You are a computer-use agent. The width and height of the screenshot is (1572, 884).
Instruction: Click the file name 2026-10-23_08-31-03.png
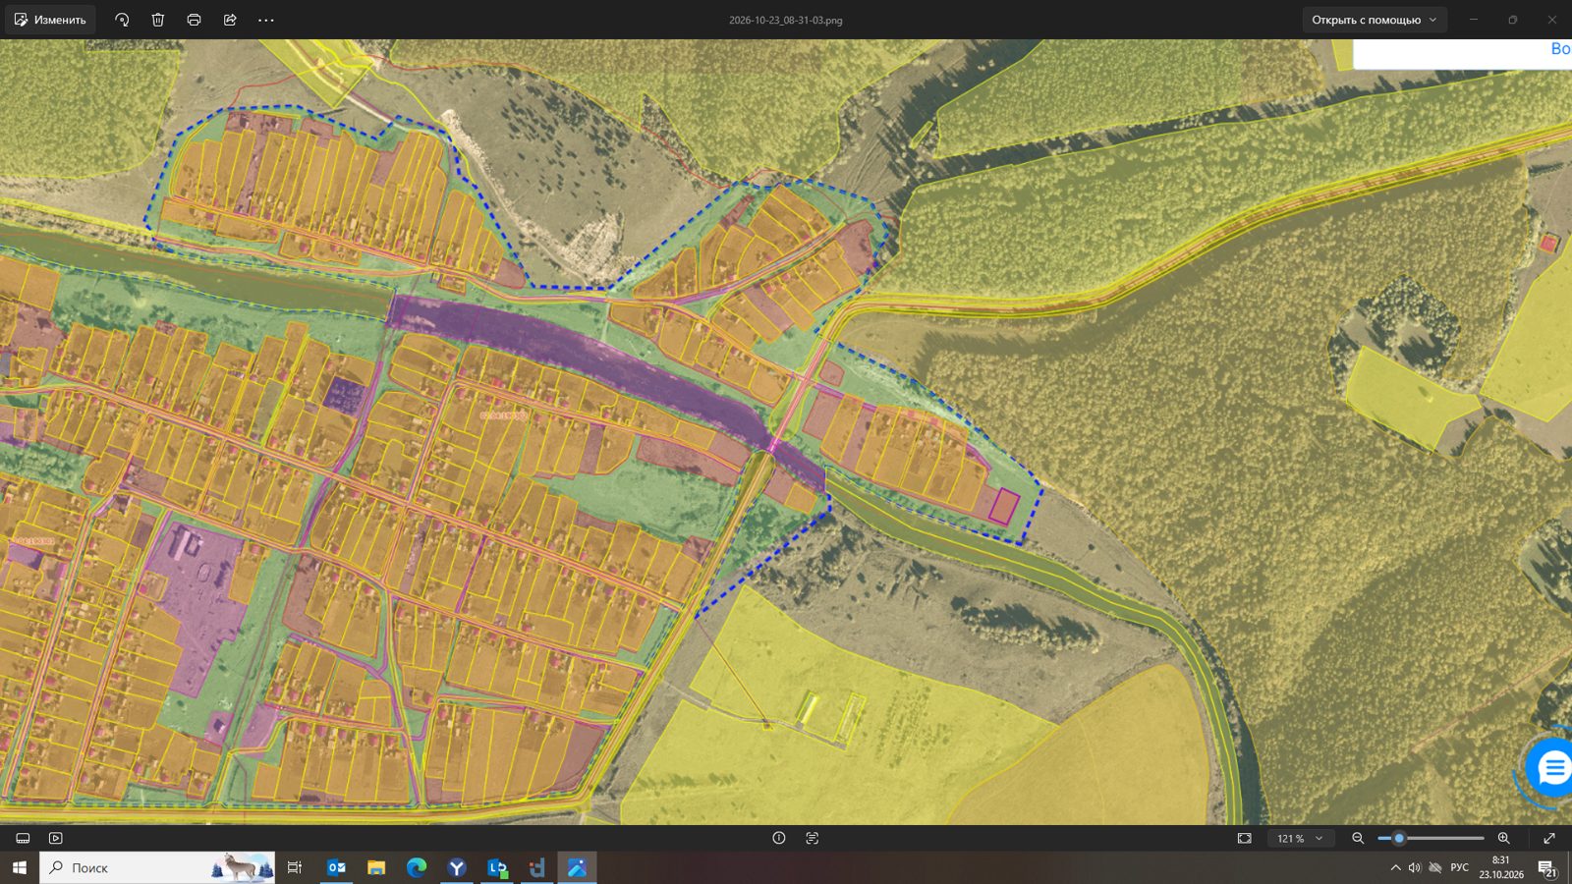coord(786,20)
